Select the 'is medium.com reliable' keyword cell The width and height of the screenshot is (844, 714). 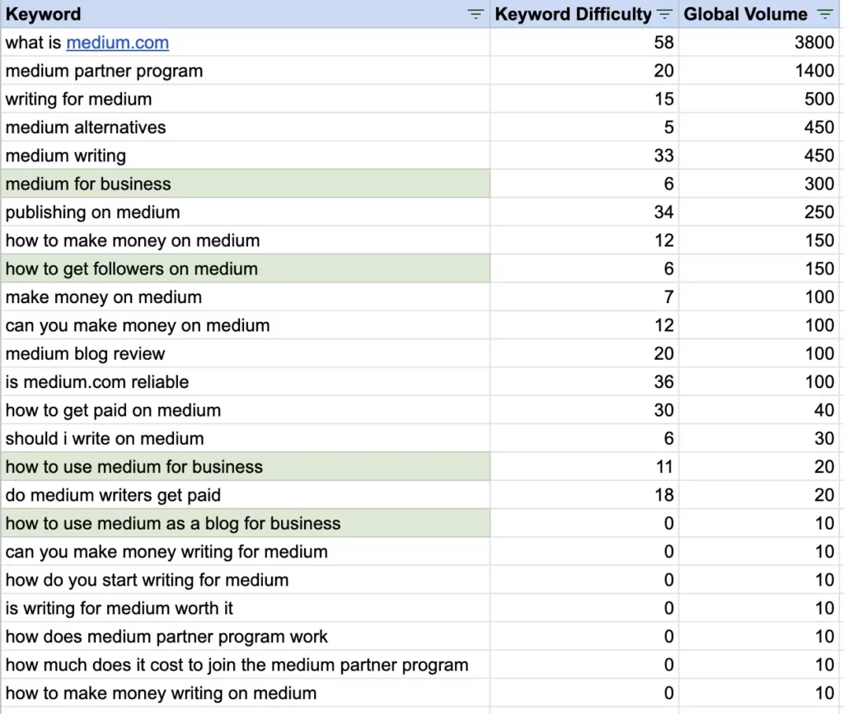point(95,381)
